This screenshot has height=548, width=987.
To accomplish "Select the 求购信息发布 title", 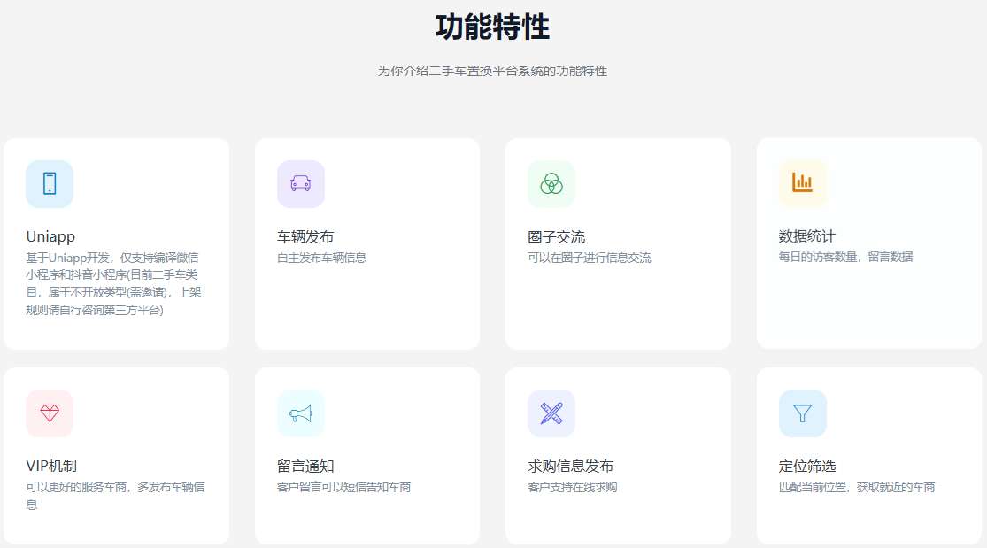I will (570, 466).
